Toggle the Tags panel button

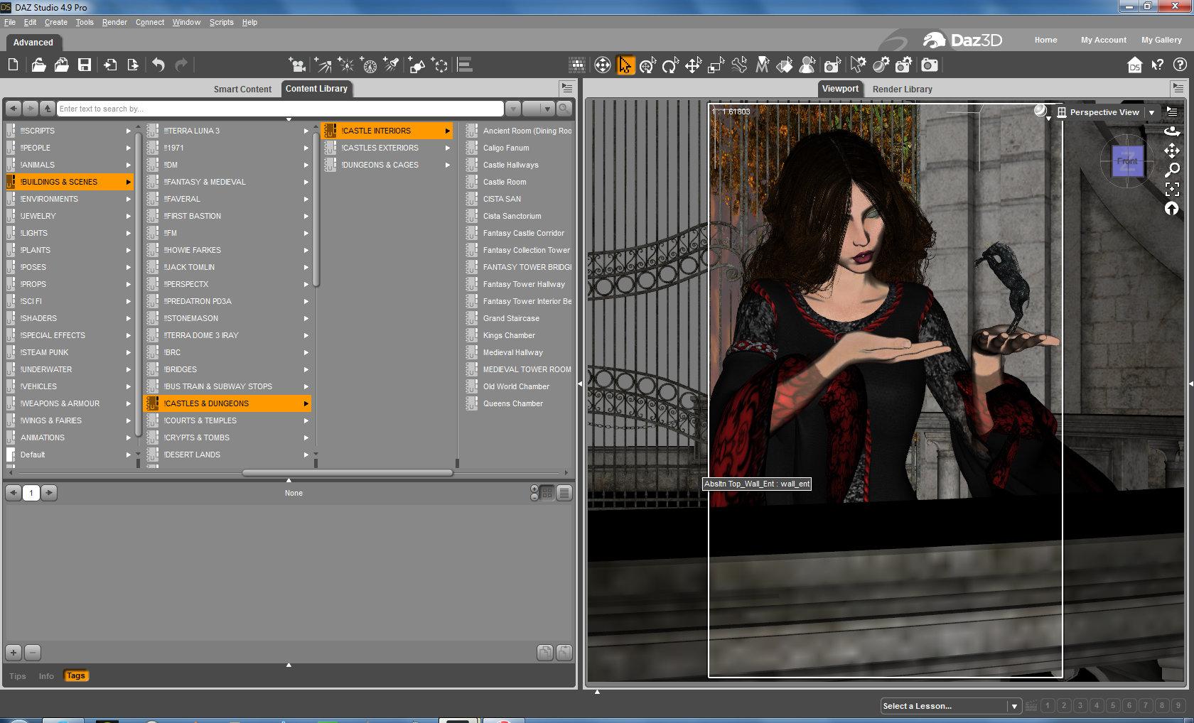click(75, 676)
